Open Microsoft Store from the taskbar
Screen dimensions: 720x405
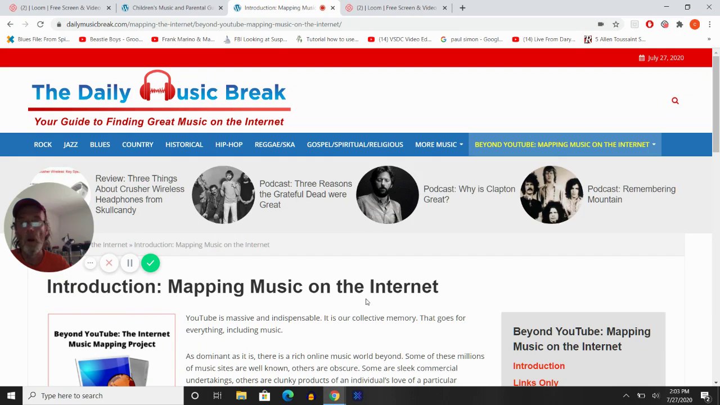(x=264, y=395)
